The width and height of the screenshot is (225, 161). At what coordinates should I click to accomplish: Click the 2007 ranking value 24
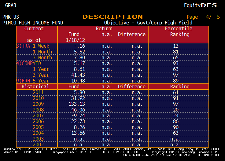coord(176,116)
